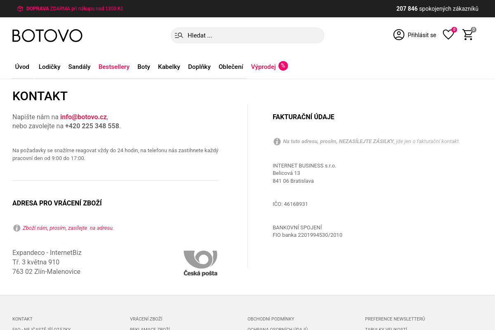Click the pink percent sale badge
The height and width of the screenshot is (330, 495).
pyautogui.click(x=283, y=66)
